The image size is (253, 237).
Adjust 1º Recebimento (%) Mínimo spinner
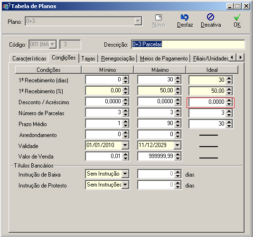(125, 90)
